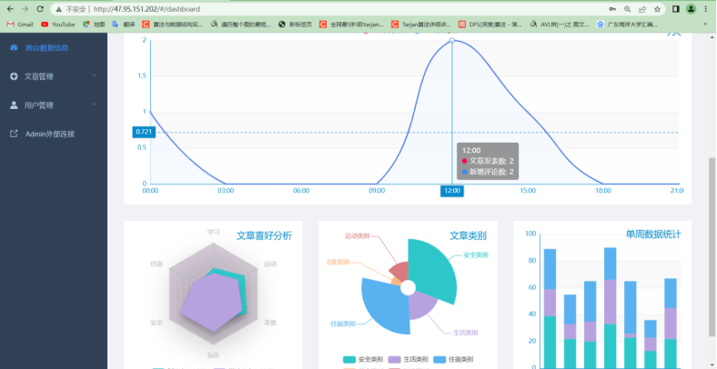Go back using the browser back arrow
This screenshot has height=369, width=717.
click(9, 8)
